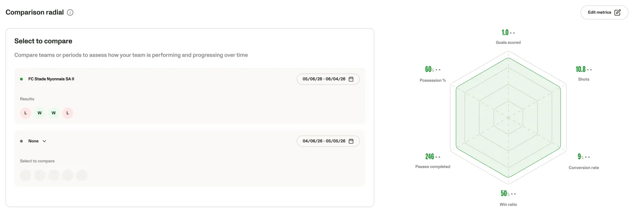The image size is (633, 212).
Task: Click the Edit metrics button
Action: (604, 13)
